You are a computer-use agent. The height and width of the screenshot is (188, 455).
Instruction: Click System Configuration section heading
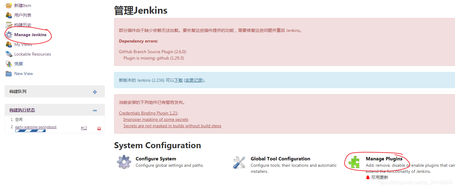[x=158, y=145]
